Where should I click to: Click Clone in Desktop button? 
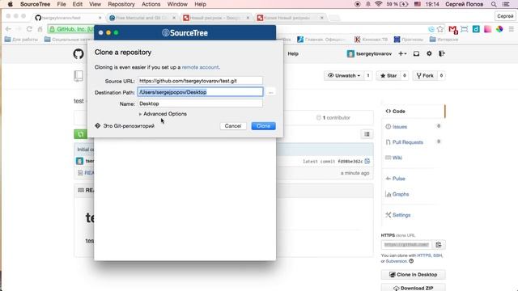[413, 275]
